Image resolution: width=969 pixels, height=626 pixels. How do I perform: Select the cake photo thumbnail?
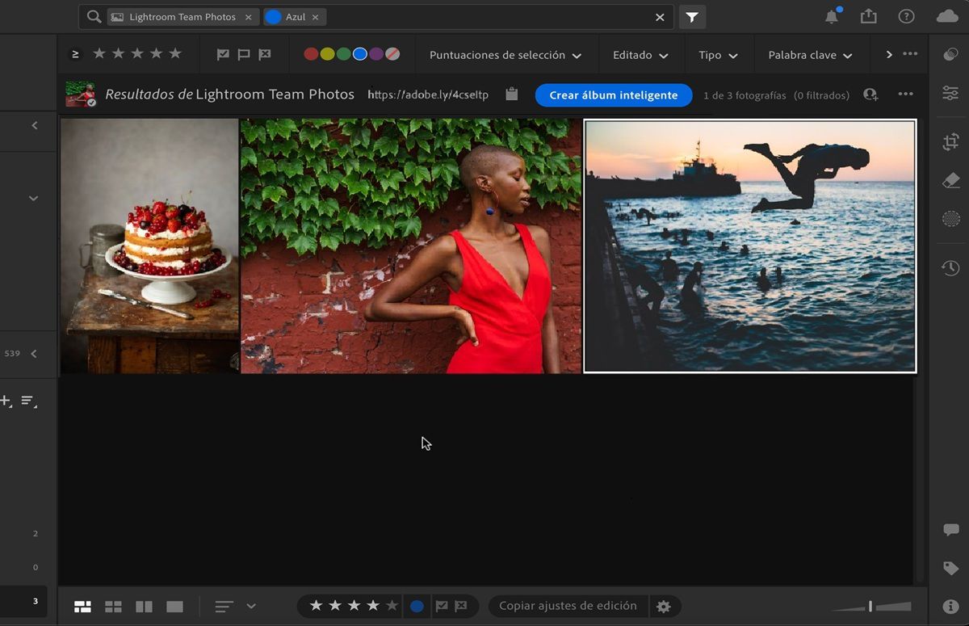tap(149, 246)
